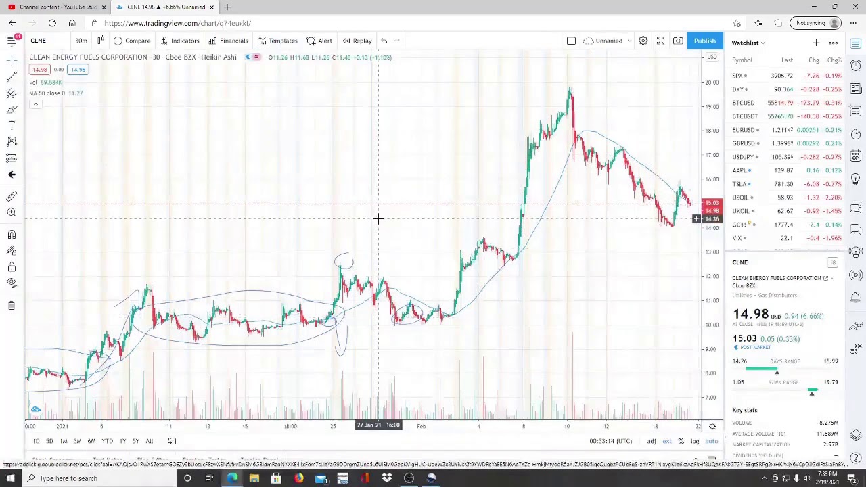Image resolution: width=866 pixels, height=487 pixels.
Task: Open watchlist three-dots options menu
Action: coord(833,43)
